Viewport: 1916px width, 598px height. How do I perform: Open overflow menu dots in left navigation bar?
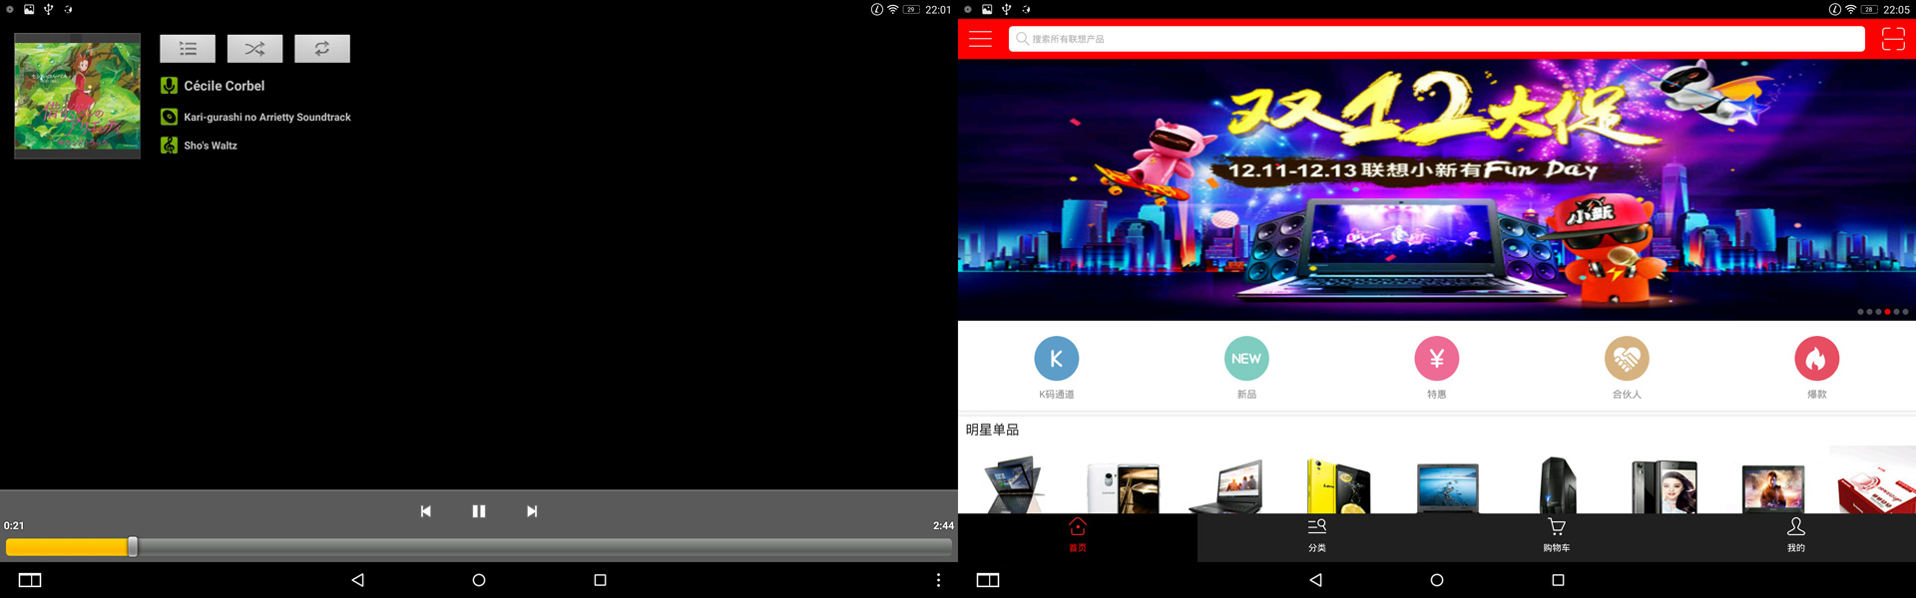(x=938, y=580)
